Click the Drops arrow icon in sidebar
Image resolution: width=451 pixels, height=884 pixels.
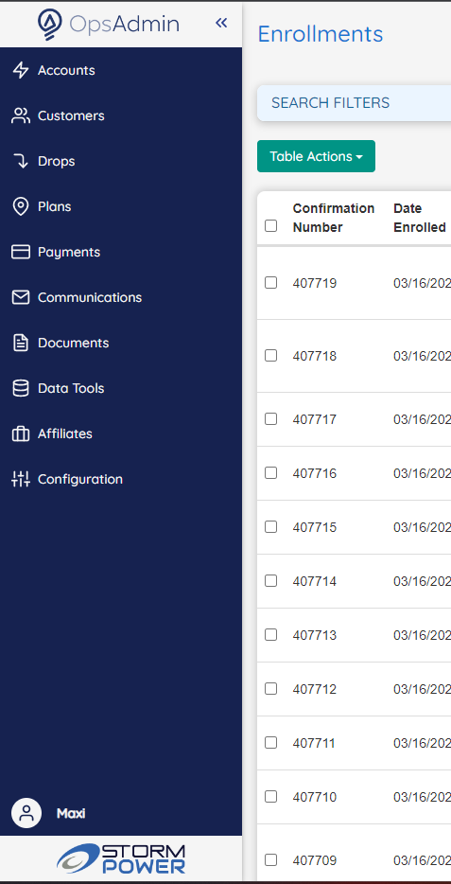(21, 161)
